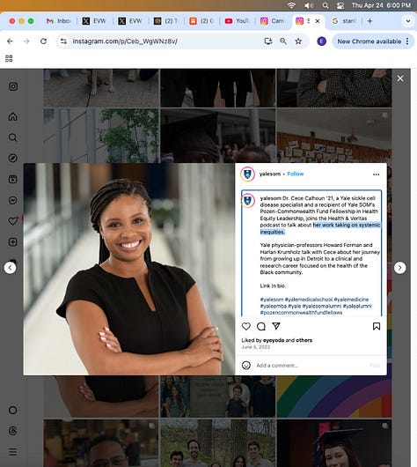This screenshot has height=467, width=417.
Task: Open Threads icon in the sidebar
Action: (13, 431)
